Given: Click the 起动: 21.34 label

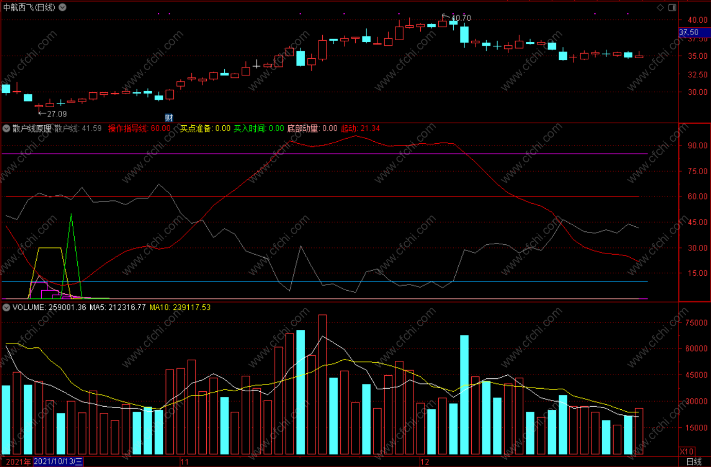Looking at the screenshot, I should 360,128.
